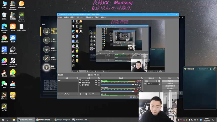The width and height of the screenshot is (217, 122).
Task: Remove selected source with minus icon
Action: (x=83, y=94)
